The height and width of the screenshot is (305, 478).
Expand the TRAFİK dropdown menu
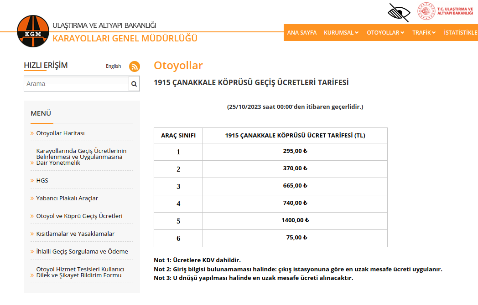coord(424,33)
